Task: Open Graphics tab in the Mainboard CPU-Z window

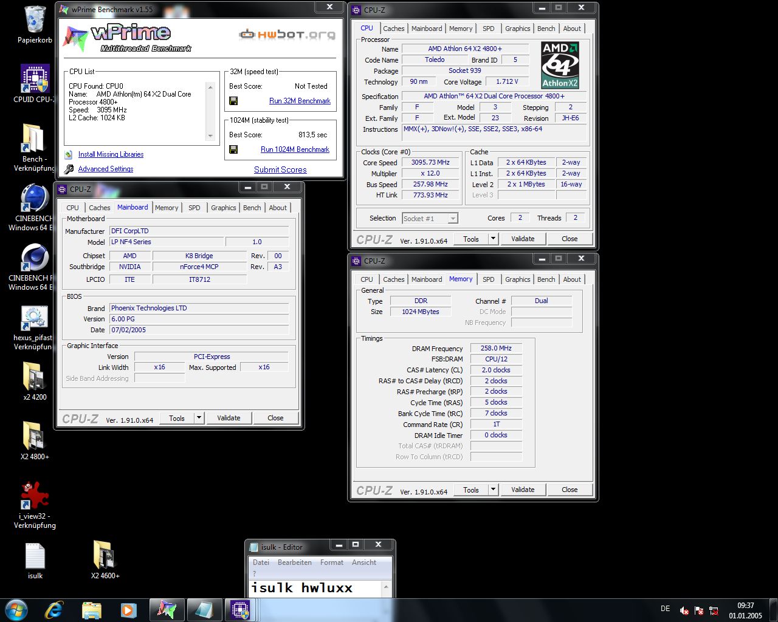Action: [223, 208]
